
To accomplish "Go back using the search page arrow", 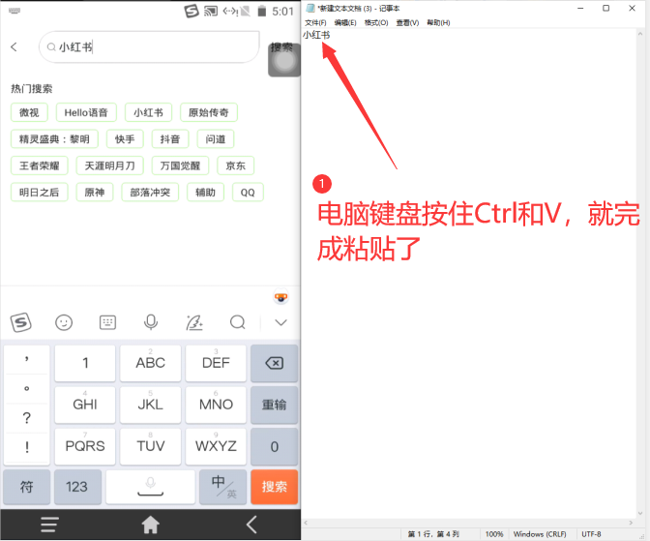I will click(x=15, y=47).
